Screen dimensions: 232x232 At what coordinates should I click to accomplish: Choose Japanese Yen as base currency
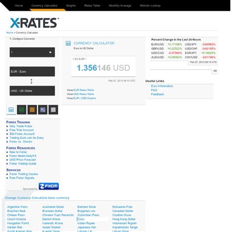(87, 227)
